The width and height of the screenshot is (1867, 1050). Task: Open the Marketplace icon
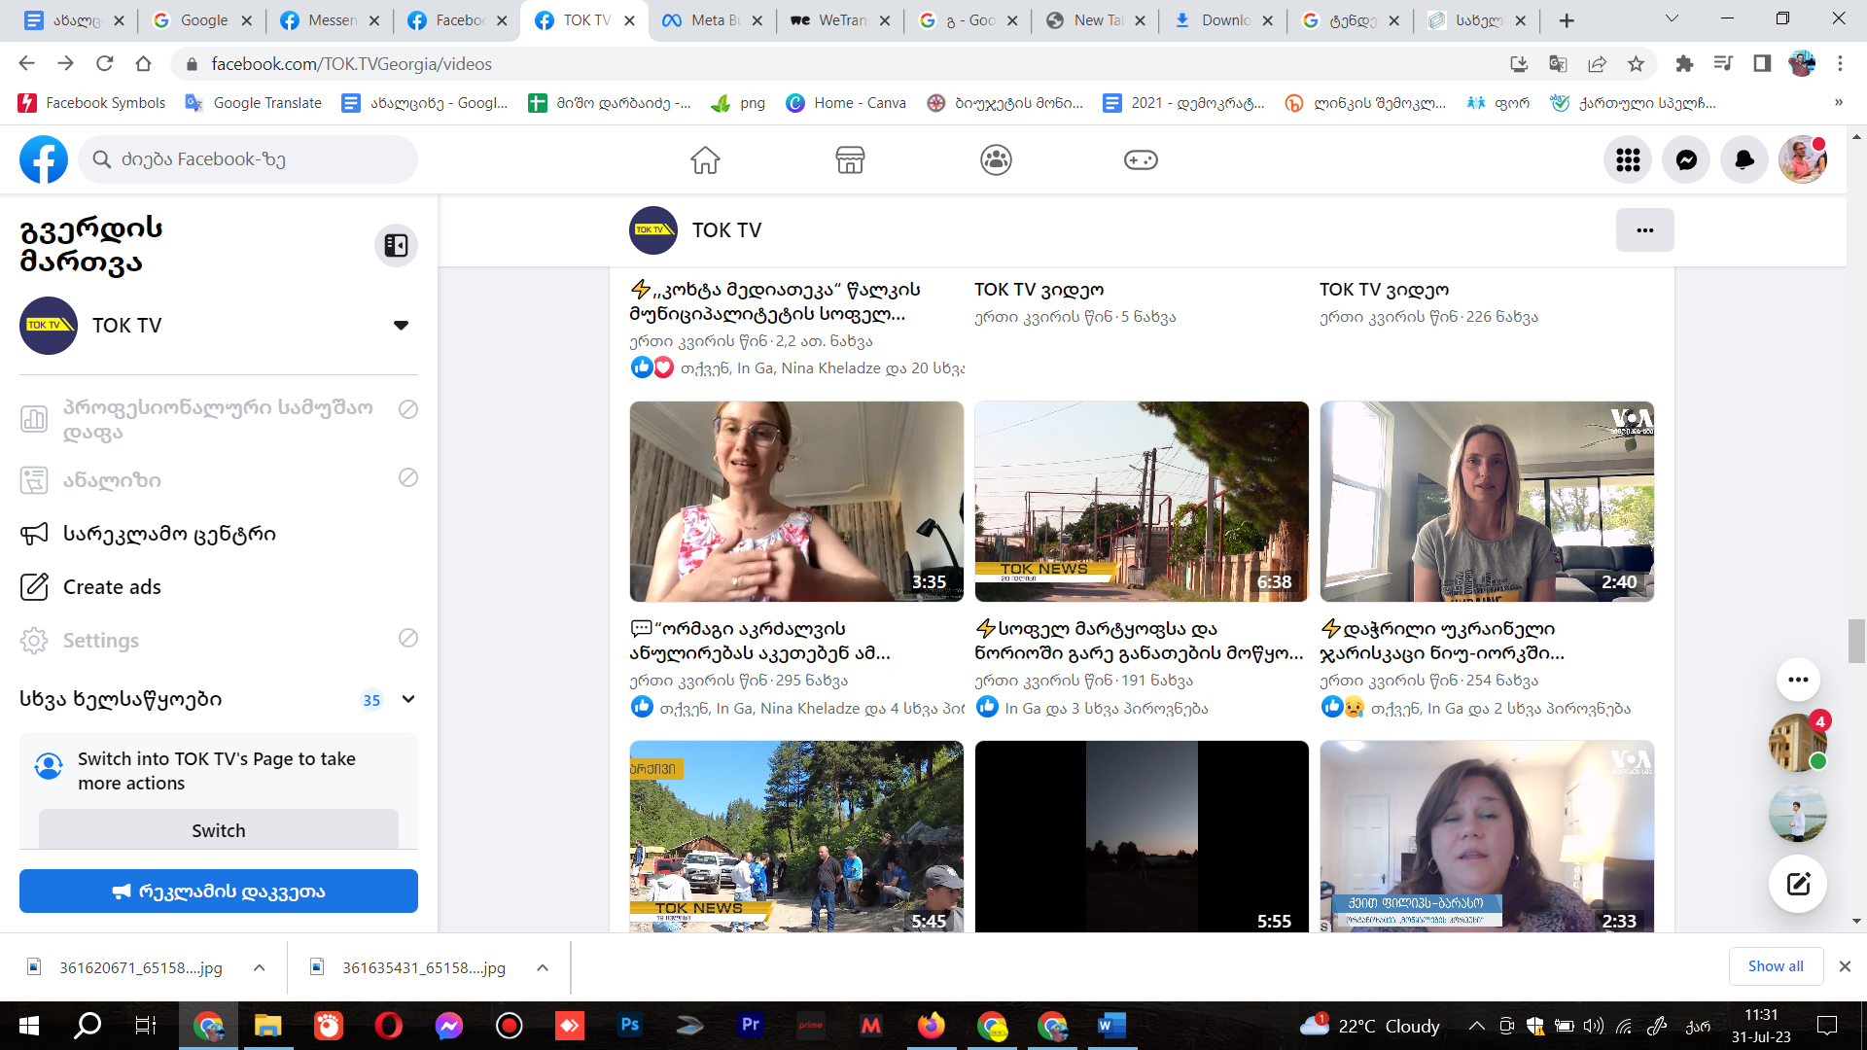[x=850, y=159]
